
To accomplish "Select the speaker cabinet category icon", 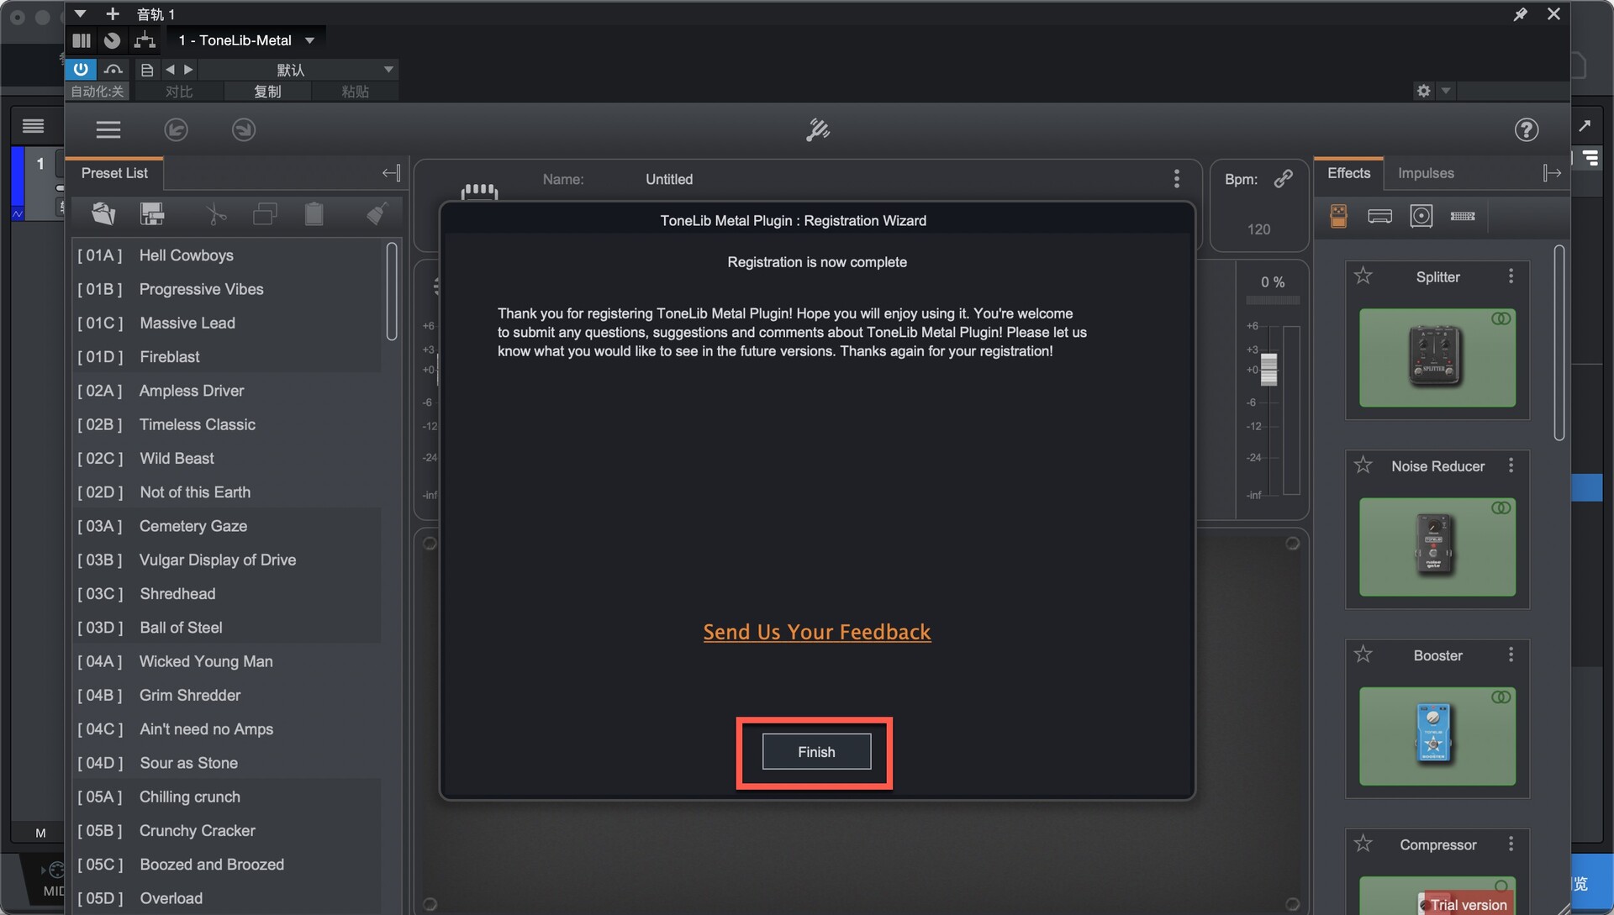I will coord(1421,216).
